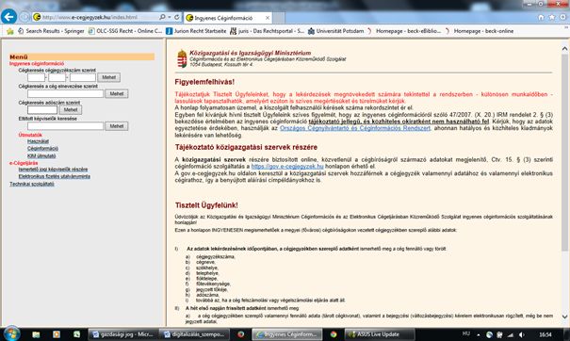Image resolution: width=570 pixels, height=341 pixels.
Task: Show hidden system tray icons arrow
Action: click(479, 334)
